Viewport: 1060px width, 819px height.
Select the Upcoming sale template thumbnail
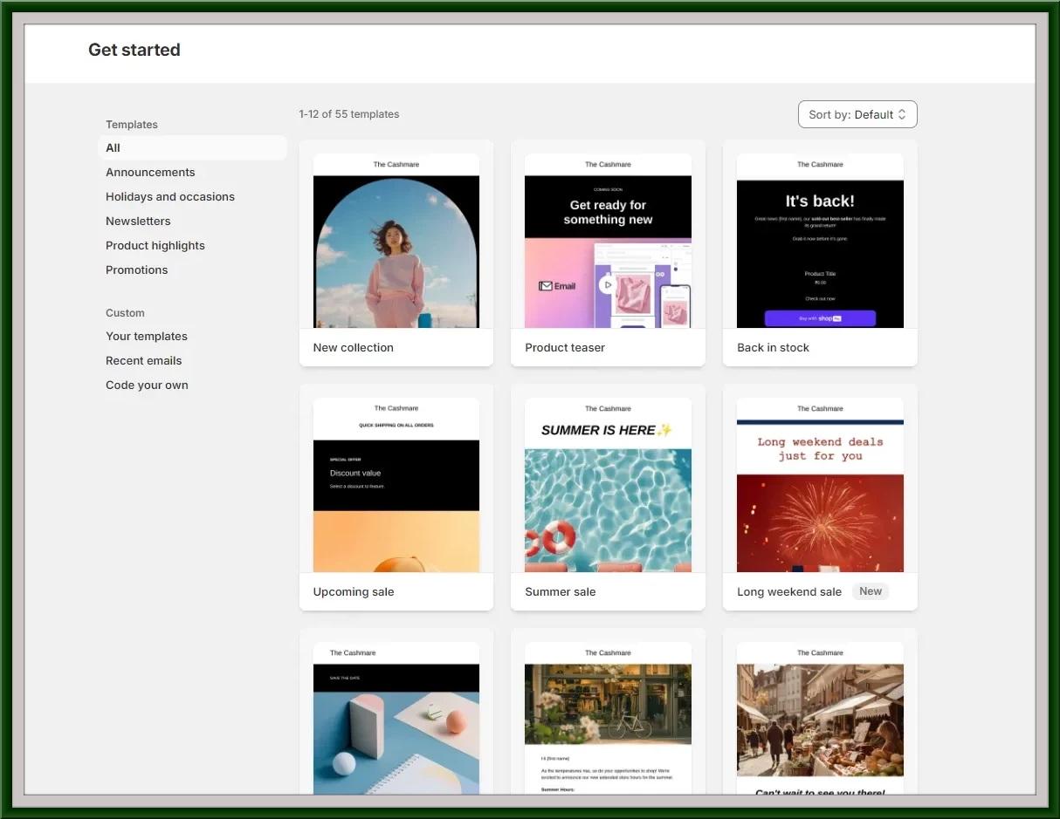pos(396,485)
